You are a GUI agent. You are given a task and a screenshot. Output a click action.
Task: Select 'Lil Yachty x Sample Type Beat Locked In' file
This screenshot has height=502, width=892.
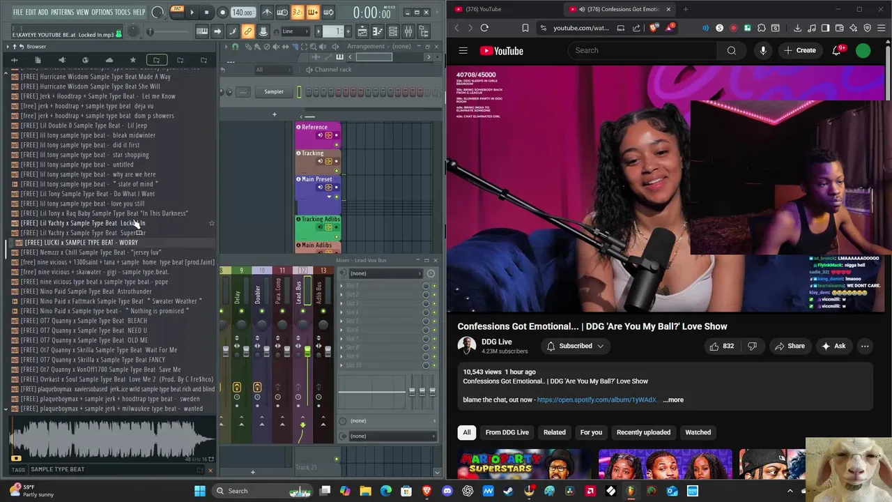pyautogui.click(x=83, y=223)
